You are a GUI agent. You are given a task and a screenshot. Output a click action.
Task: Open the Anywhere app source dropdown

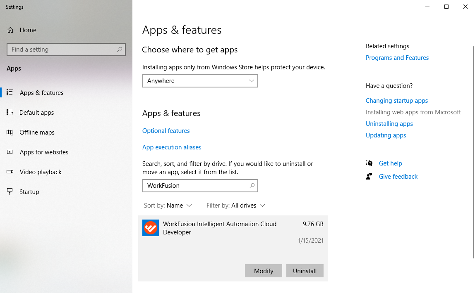click(x=200, y=81)
